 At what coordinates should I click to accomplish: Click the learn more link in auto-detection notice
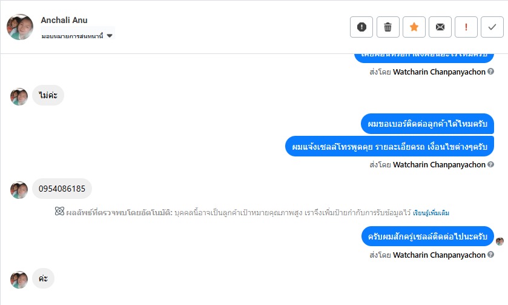431,213
